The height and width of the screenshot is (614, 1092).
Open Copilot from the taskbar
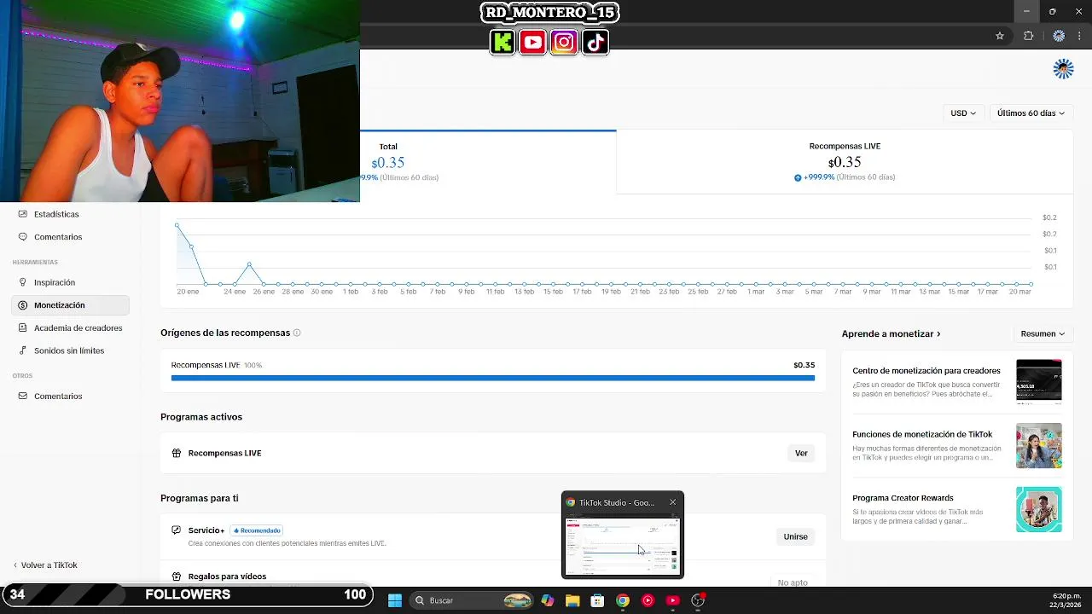pyautogui.click(x=548, y=600)
